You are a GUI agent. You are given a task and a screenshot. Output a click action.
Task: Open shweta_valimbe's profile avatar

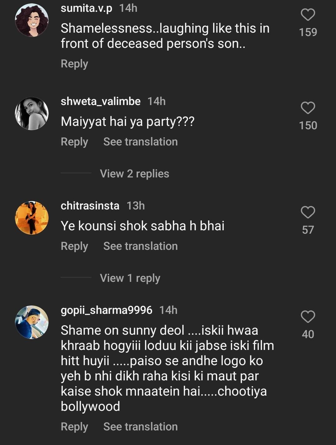coord(32,114)
